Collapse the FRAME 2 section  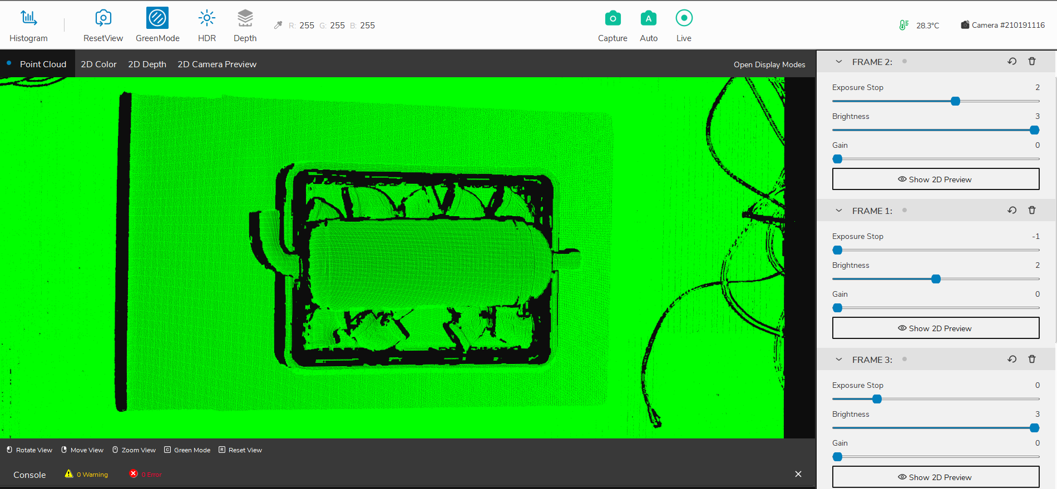point(839,62)
